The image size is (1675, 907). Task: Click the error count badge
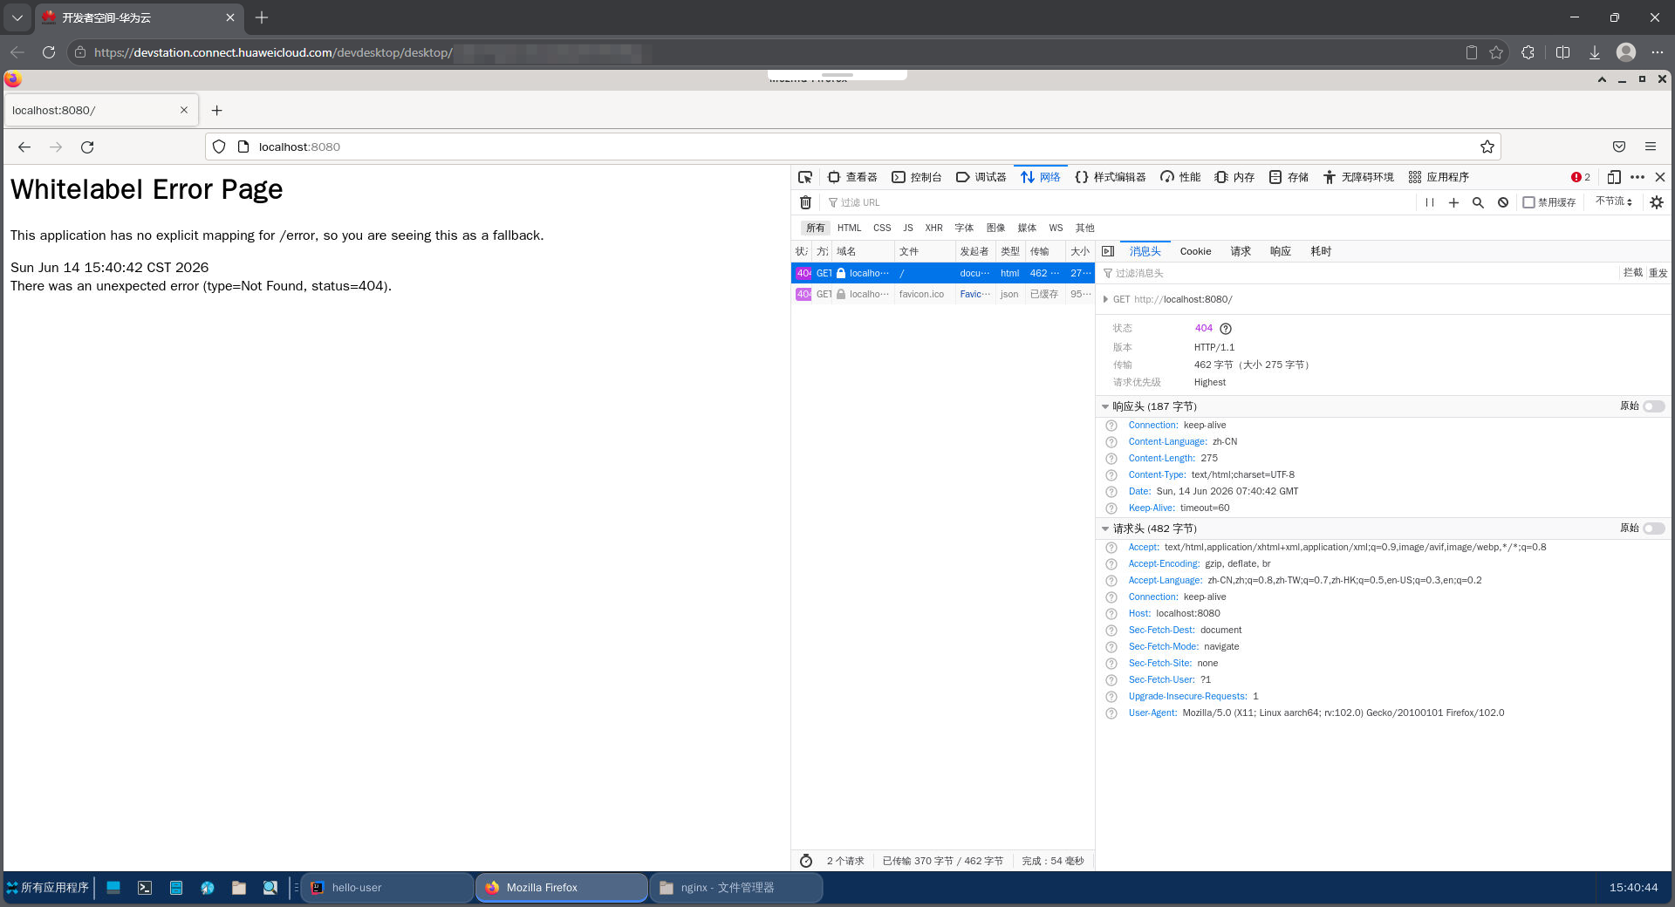point(1581,177)
